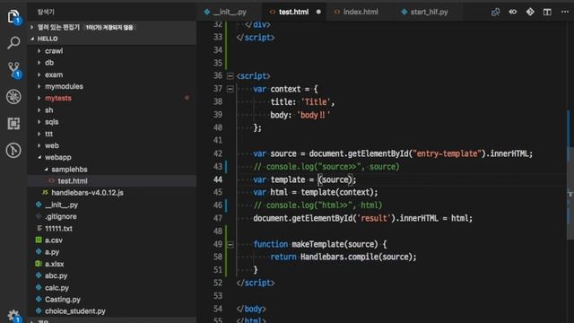Open the Debug view icon

coord(13,97)
